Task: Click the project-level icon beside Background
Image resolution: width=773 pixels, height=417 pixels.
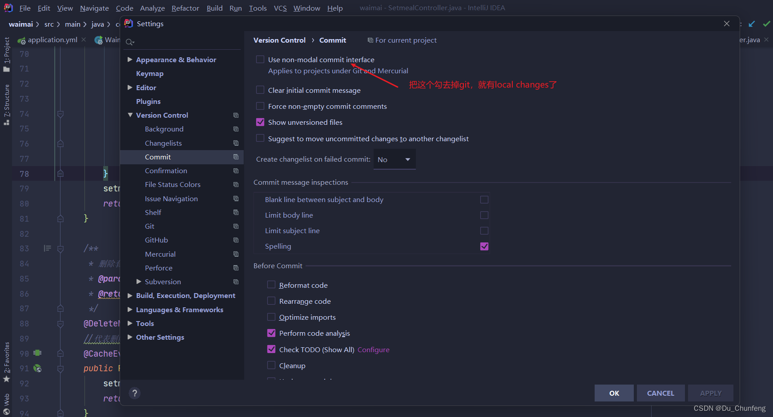Action: (x=236, y=129)
